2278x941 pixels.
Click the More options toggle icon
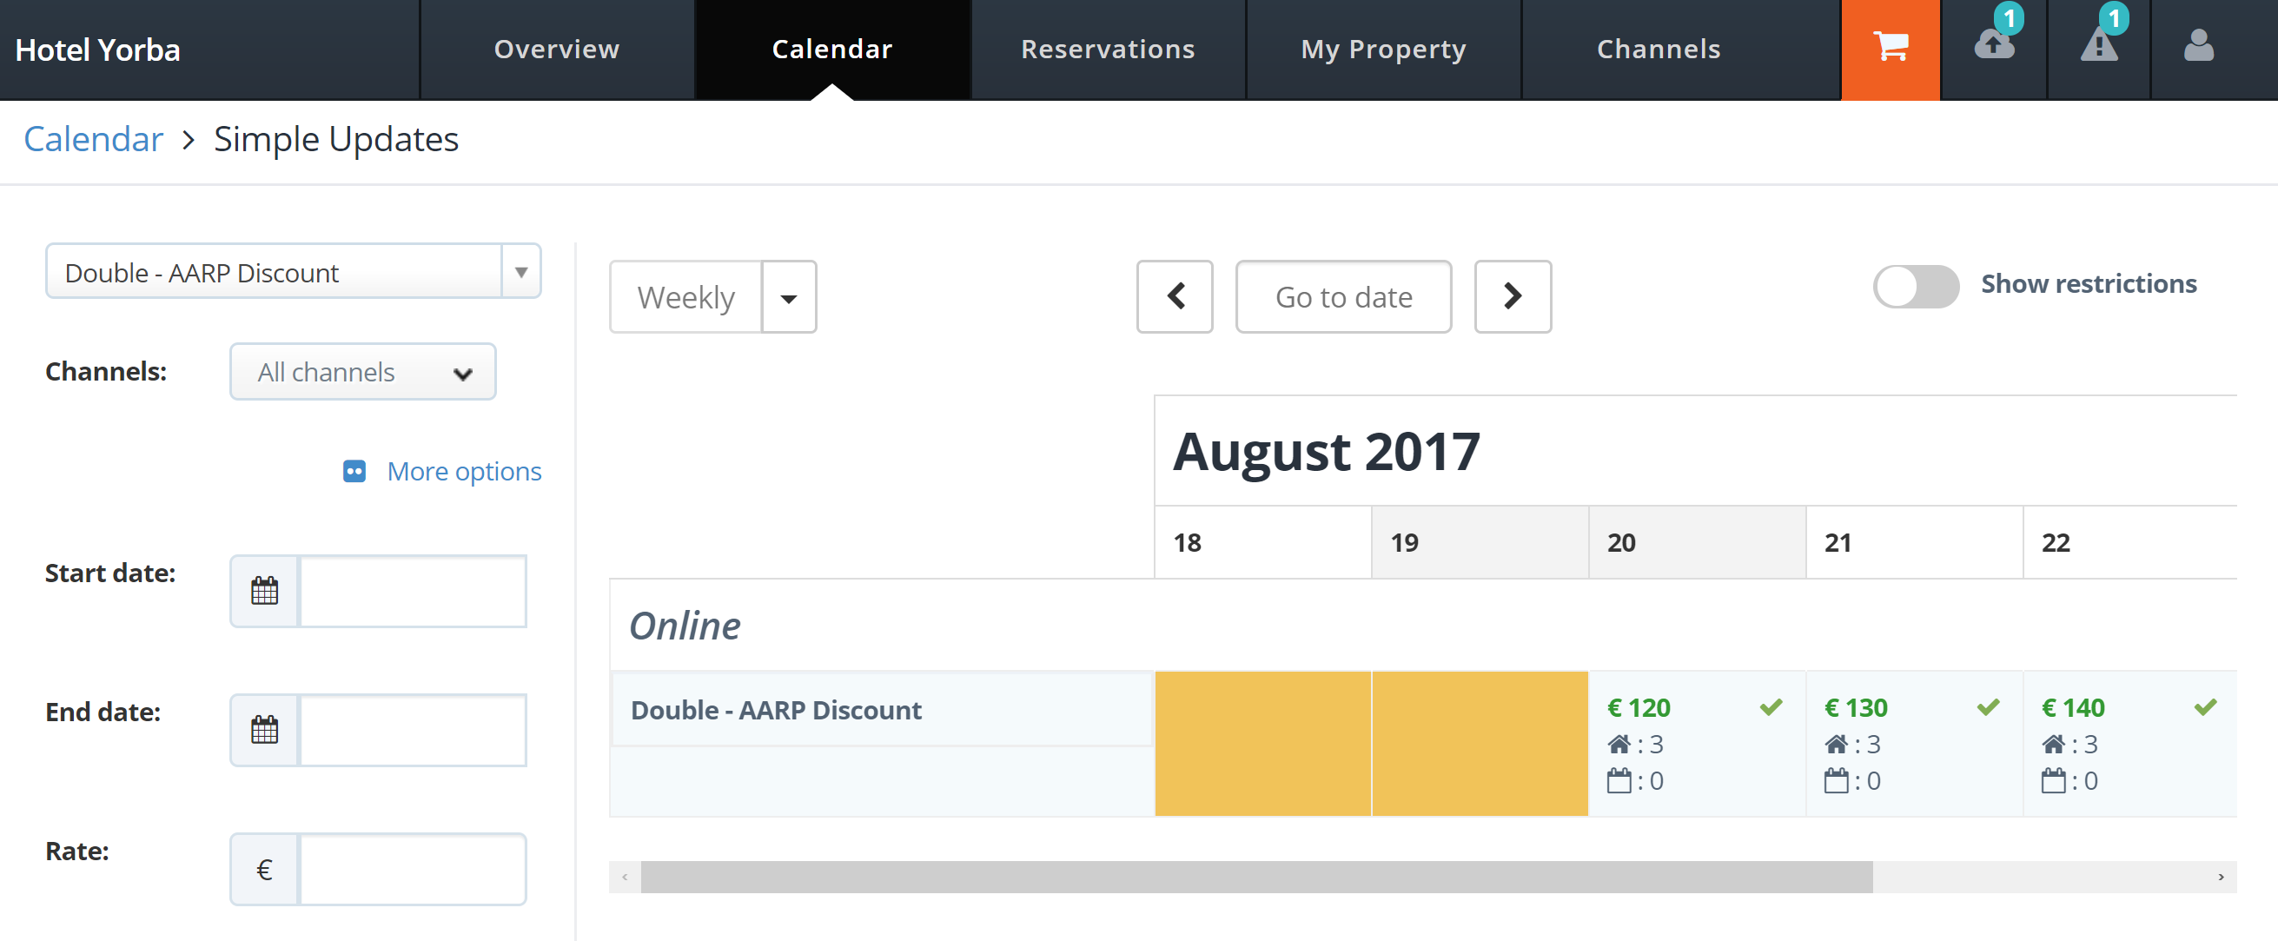354,472
